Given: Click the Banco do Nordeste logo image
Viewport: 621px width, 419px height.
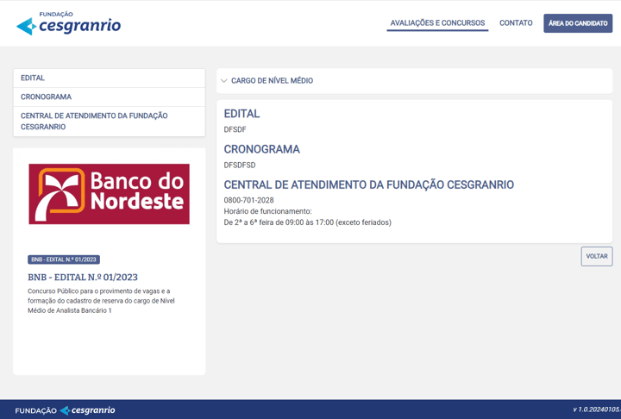Looking at the screenshot, I should (109, 194).
